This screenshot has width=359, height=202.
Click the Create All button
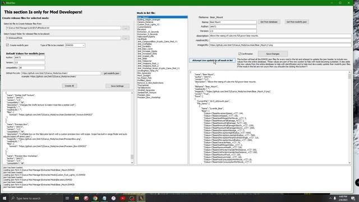[70, 86]
